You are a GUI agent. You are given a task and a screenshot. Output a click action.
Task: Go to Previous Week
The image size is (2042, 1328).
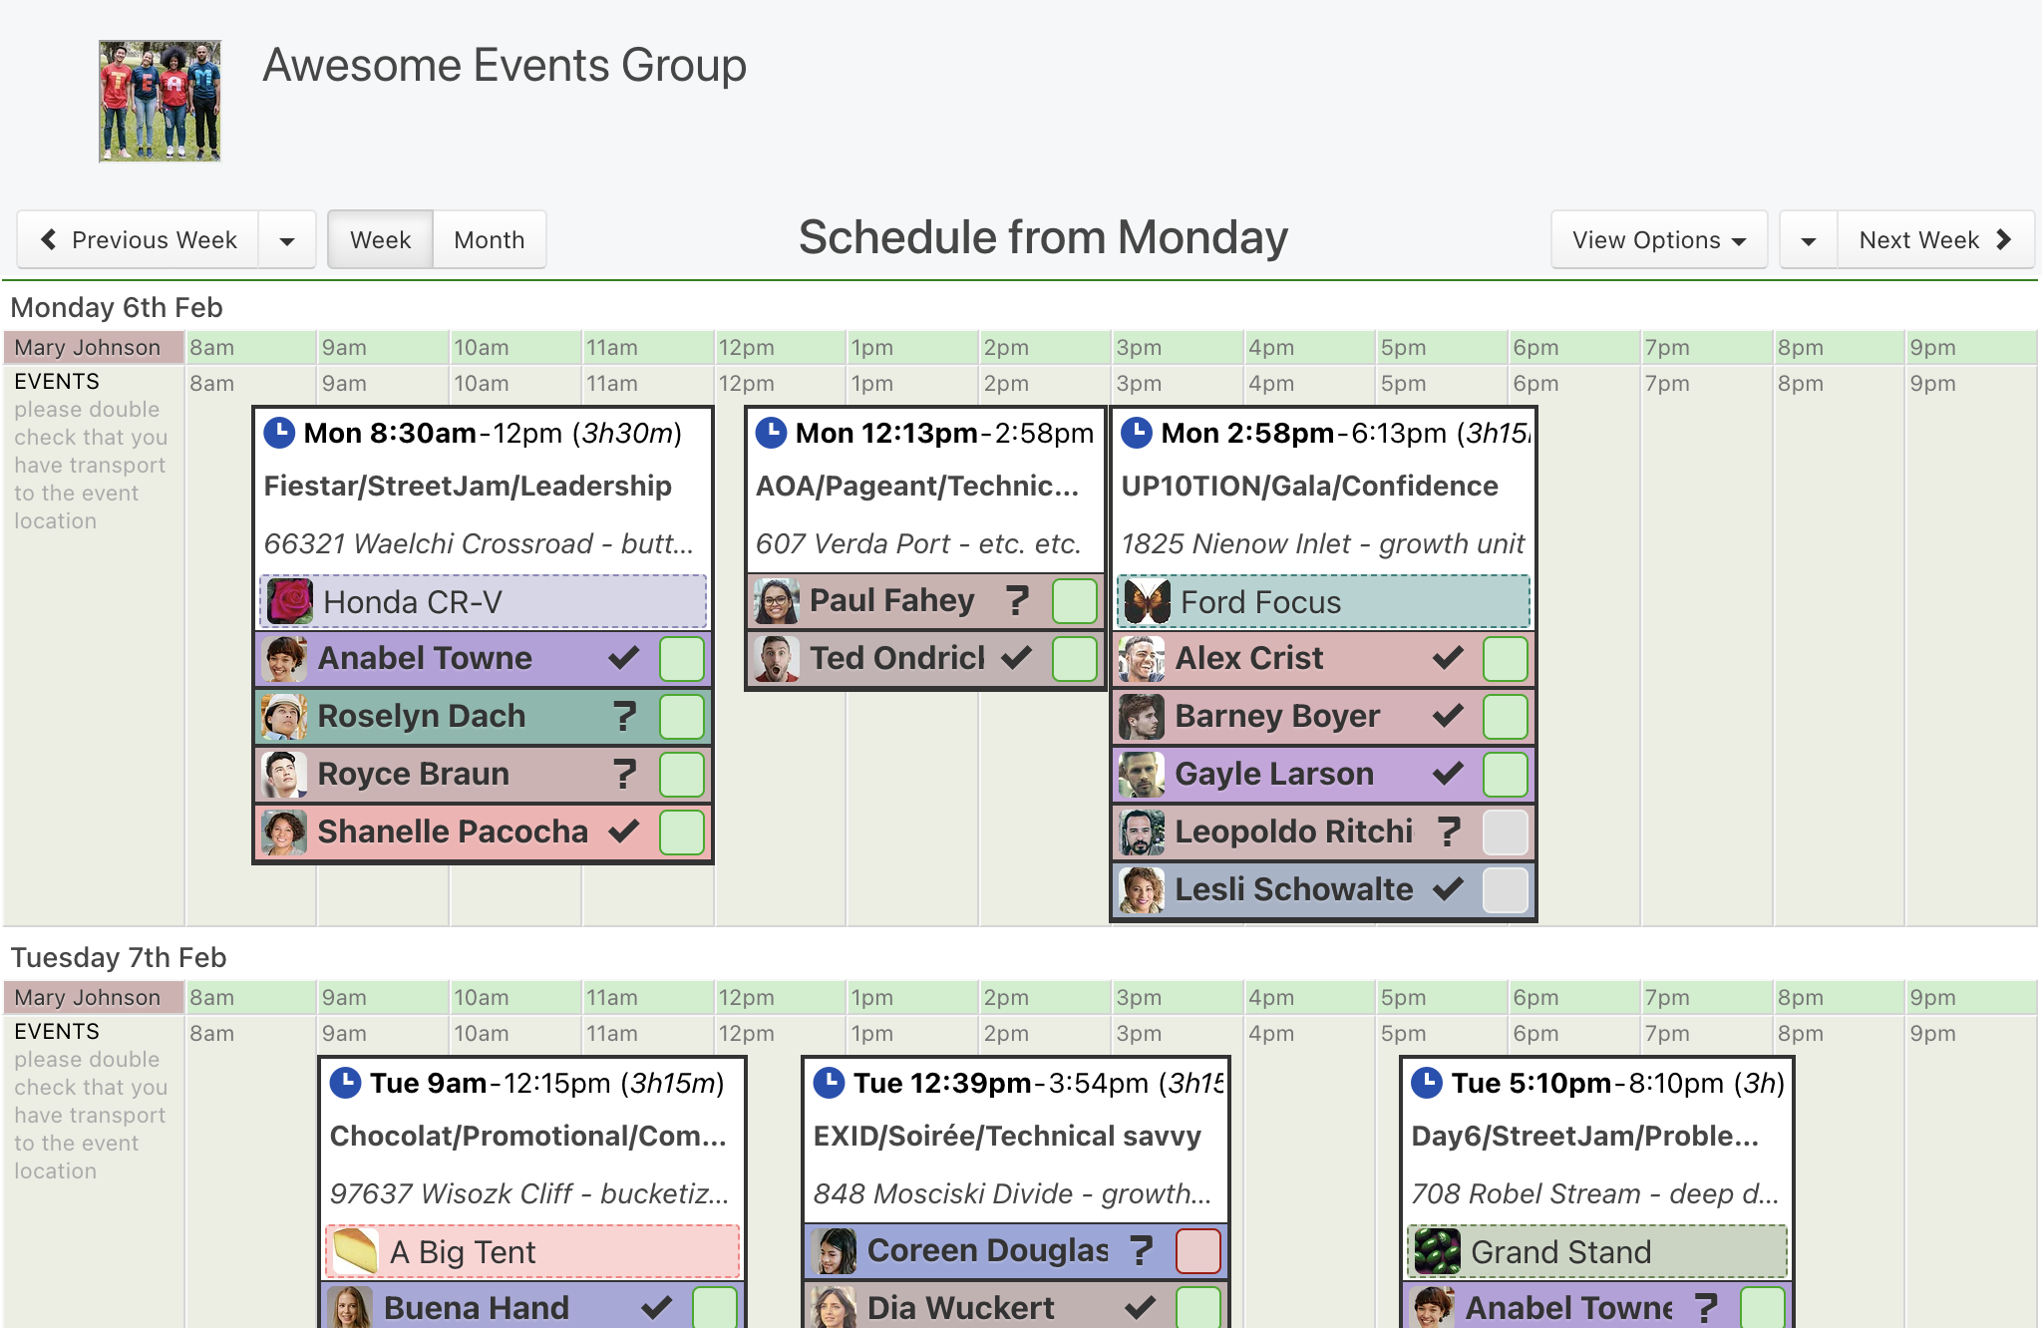(x=139, y=239)
